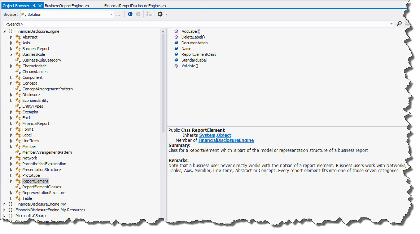Viewport: 420px width, 234px height.
Task: Click the Documentation property icon
Action: [x=176, y=43]
